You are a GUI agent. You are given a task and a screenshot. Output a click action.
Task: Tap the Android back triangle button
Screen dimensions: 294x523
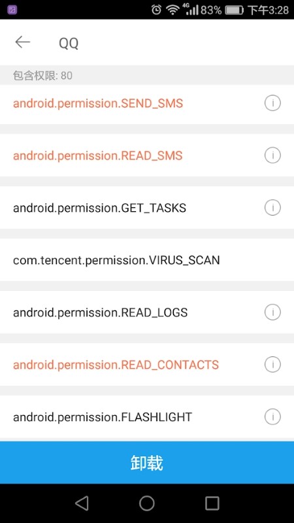pos(82,503)
